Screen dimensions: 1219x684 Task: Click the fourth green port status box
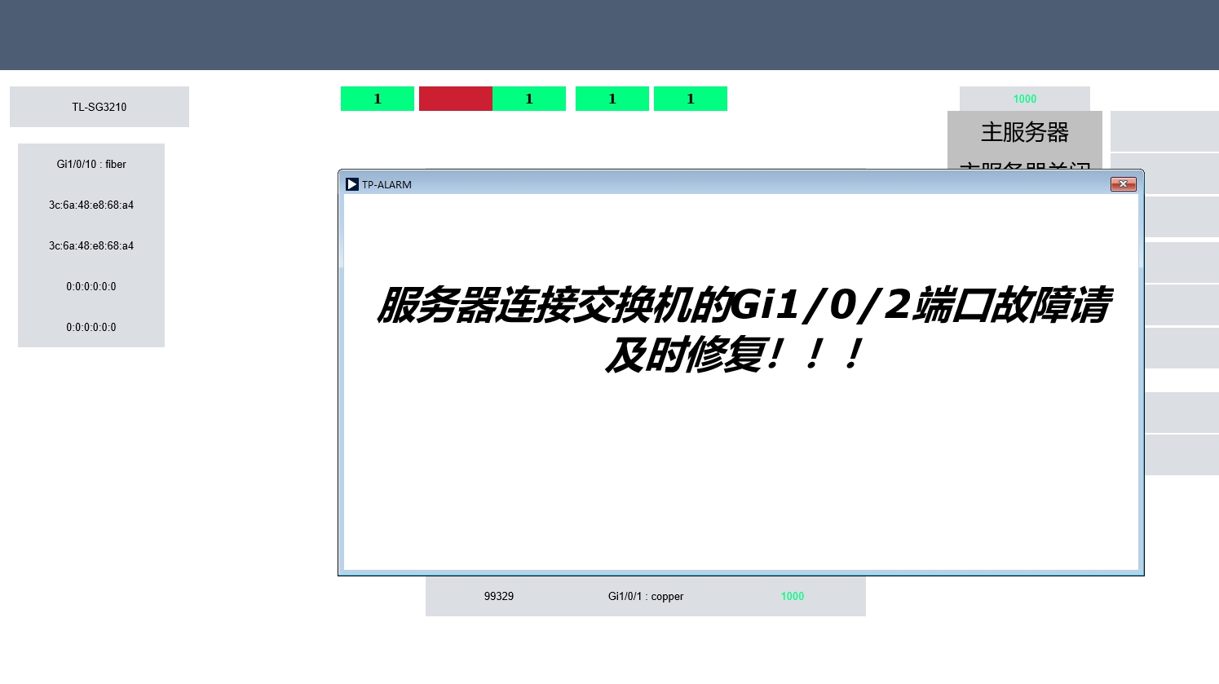click(691, 99)
